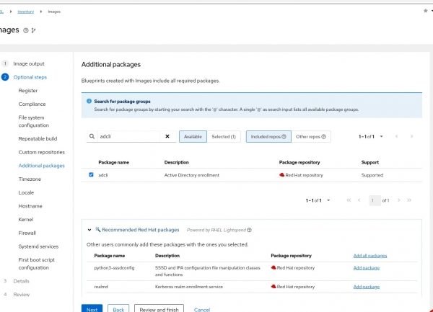This screenshot has height=312, width=433.
Task: Go to File system configuration step
Action: (x=34, y=122)
